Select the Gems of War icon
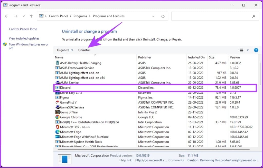Screen dimensions: 263x168 [57, 112]
